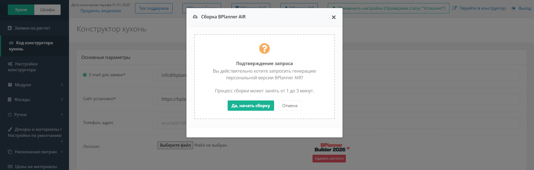The image size is (534, 170).
Task: Click the 'Конструктор кухонь' page title
Action: pos(112,29)
